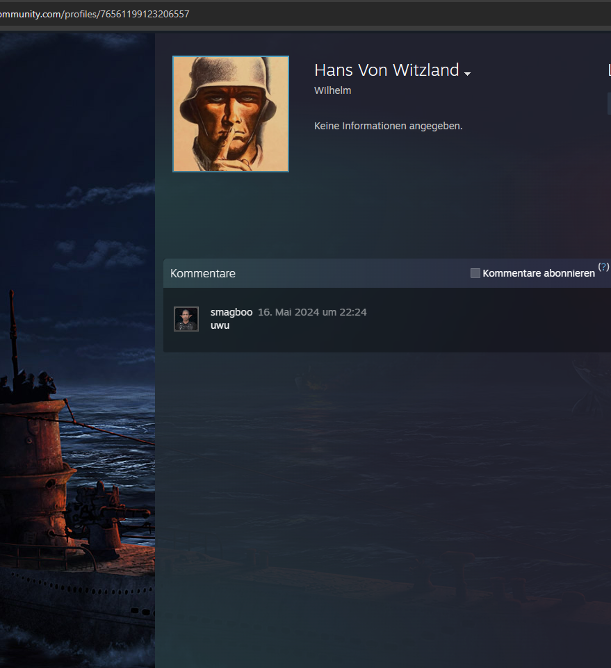Click the comment text uwu
The width and height of the screenshot is (611, 668).
tap(220, 325)
